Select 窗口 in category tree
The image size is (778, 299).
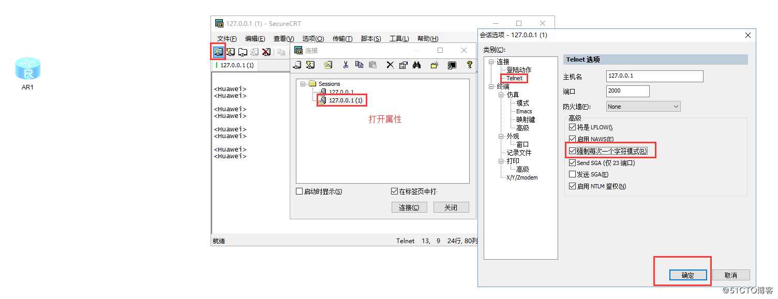coord(522,144)
